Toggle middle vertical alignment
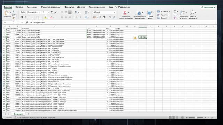This screenshot has width=223, height=125. tap(66, 12)
